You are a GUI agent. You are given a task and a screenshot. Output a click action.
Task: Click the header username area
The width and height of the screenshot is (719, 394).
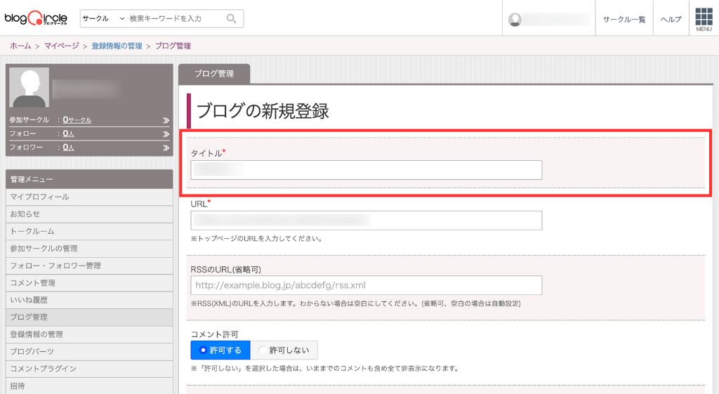coord(556,19)
